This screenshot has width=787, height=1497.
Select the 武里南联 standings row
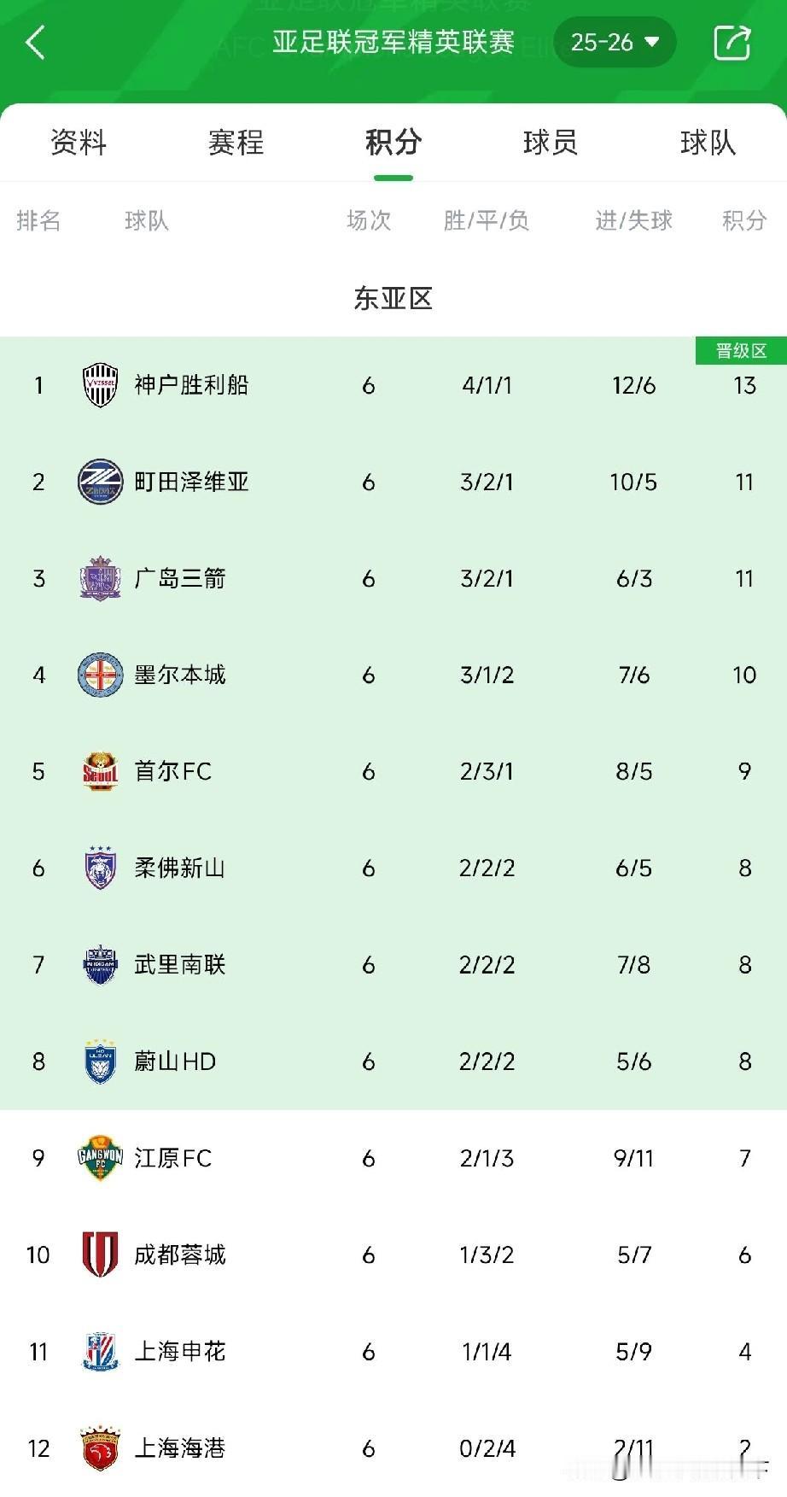click(393, 965)
